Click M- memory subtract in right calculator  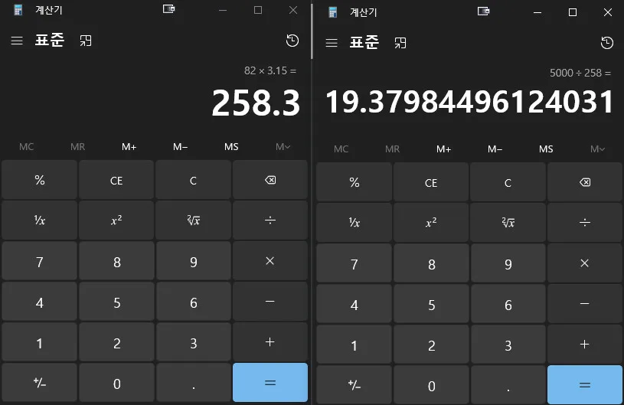point(495,149)
